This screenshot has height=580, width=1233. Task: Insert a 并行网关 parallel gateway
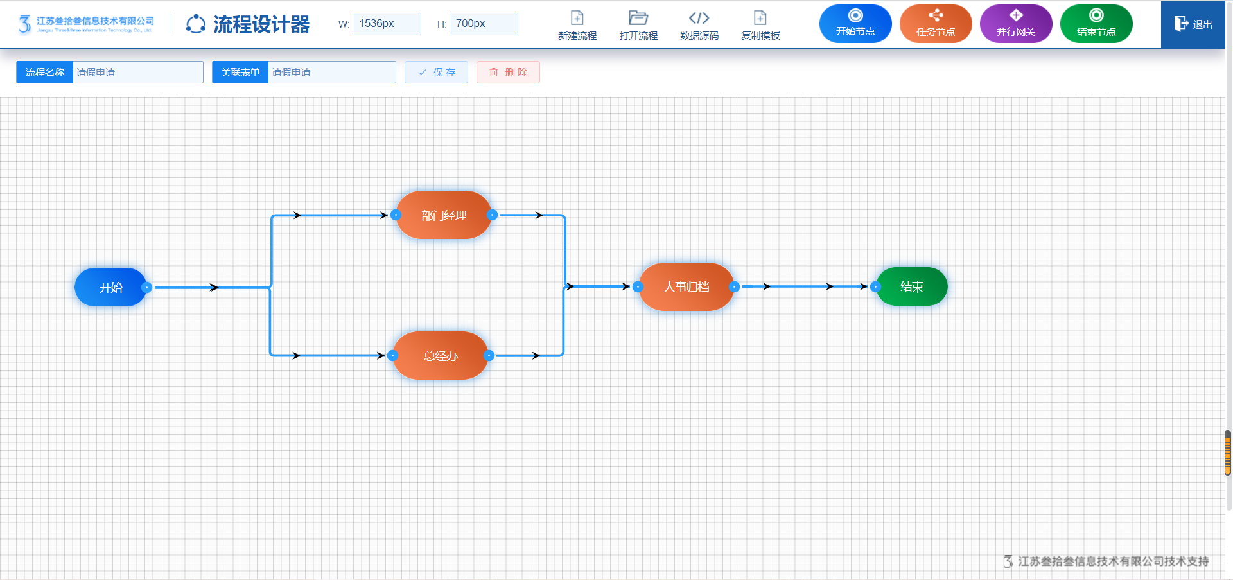point(1015,24)
